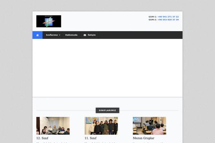
Task: Open the Sınıflarımız menu item
Action: 52,35
